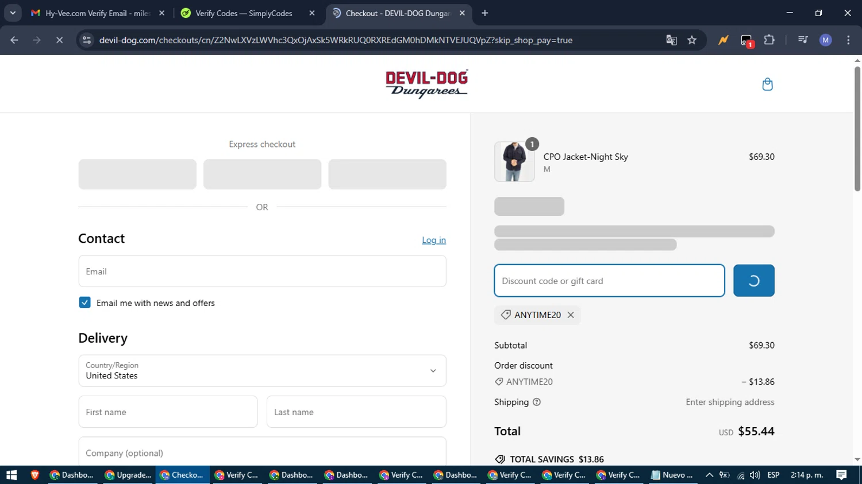The image size is (862, 484).
Task: Click the Devil-Dog Dungarees logo
Action: coord(426,84)
